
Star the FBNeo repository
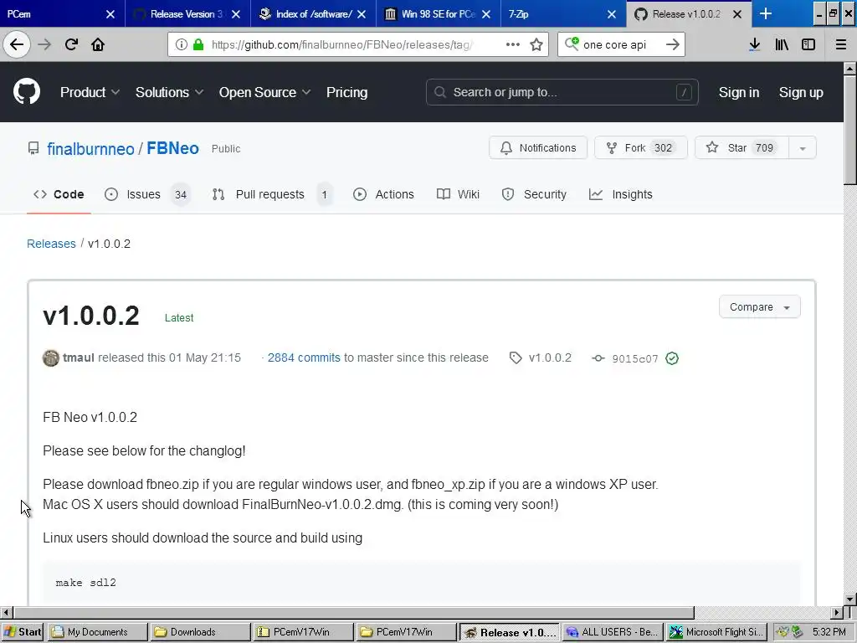point(742,147)
